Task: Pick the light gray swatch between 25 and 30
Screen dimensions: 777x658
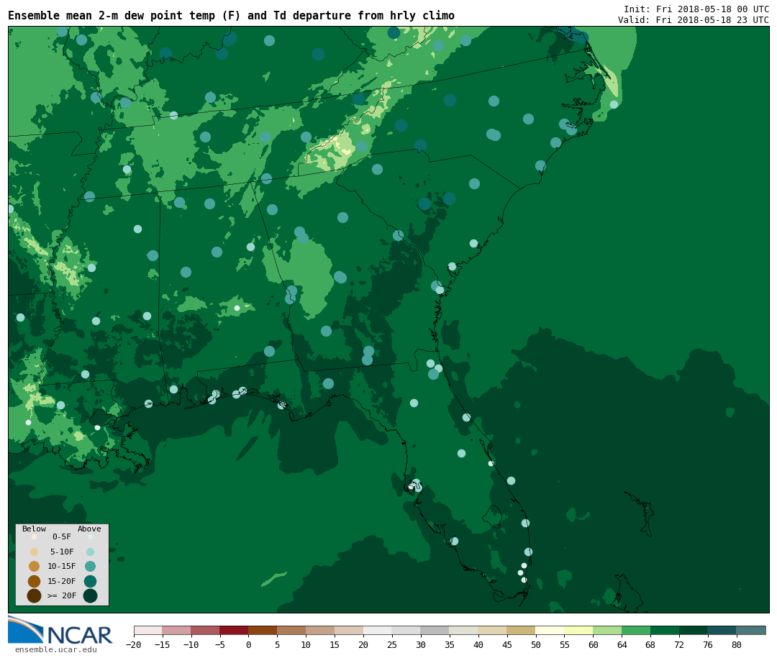Action: coord(406,630)
